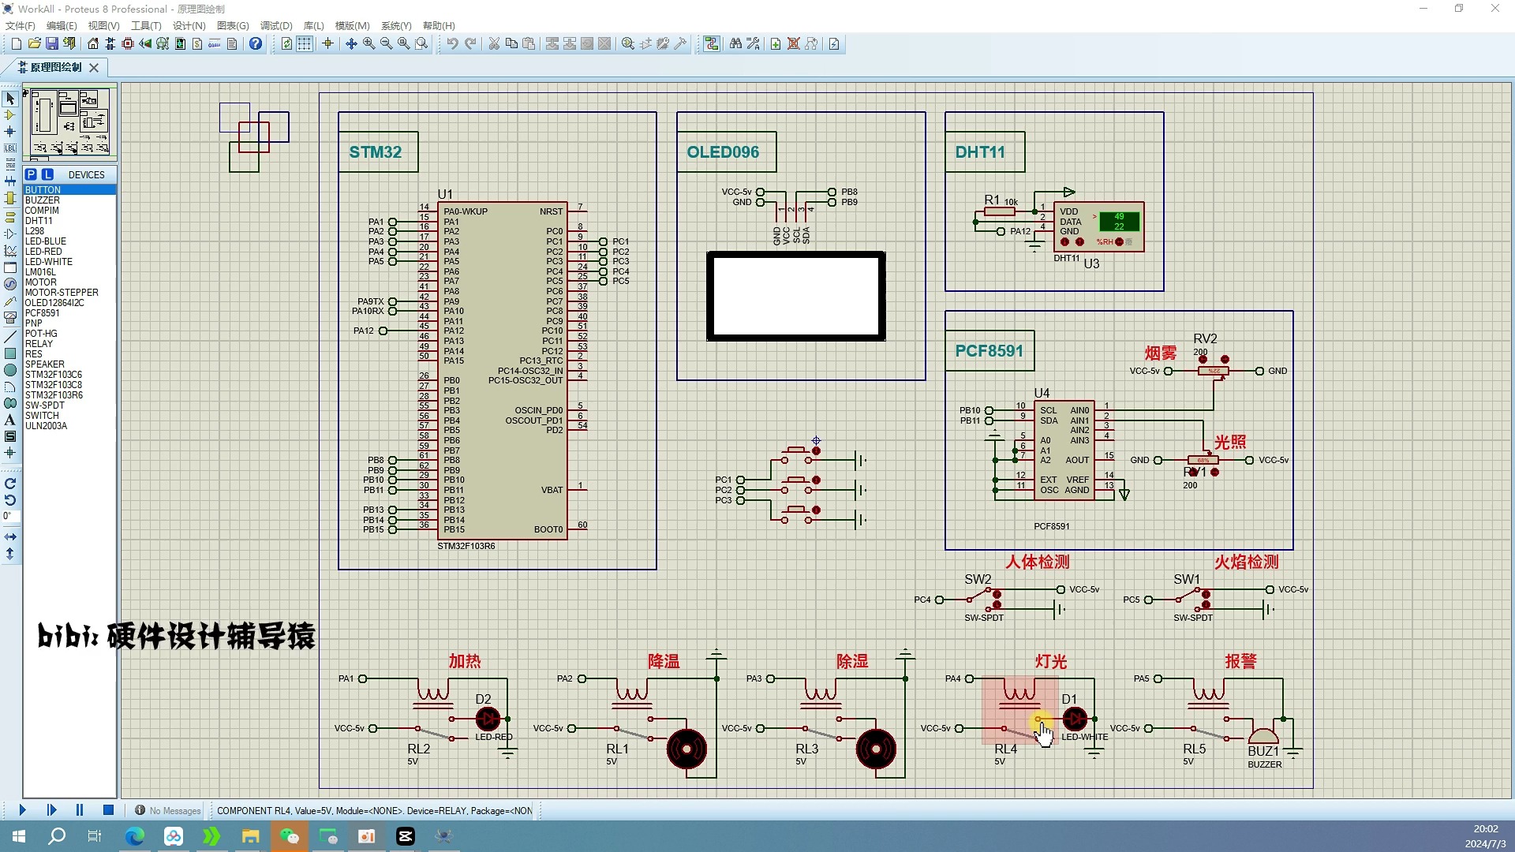Flip selection horizontally with X-mirror icon
This screenshot has height=852, width=1515.
pyautogui.click(x=10, y=537)
